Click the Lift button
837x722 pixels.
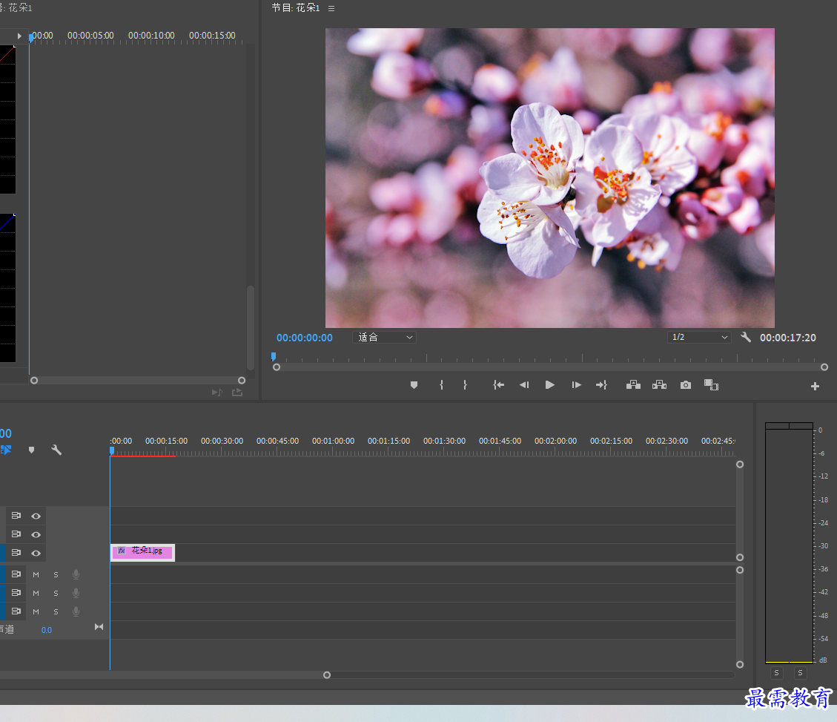pyautogui.click(x=633, y=385)
